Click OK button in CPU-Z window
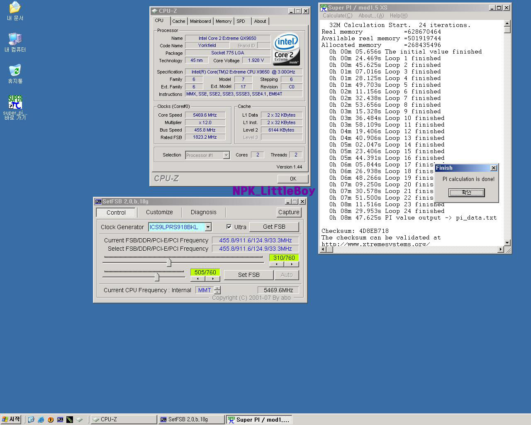Screen dimensions: 531x425 coord(293,179)
